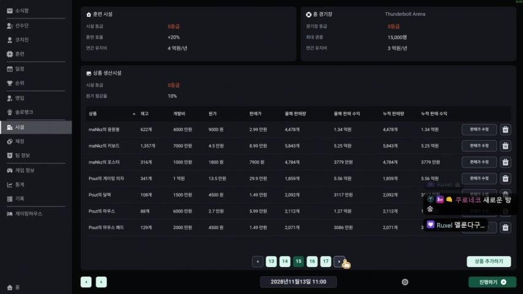Delete the maNkz의 키보드 product via trash icon
The width and height of the screenshot is (523, 294).
point(505,146)
